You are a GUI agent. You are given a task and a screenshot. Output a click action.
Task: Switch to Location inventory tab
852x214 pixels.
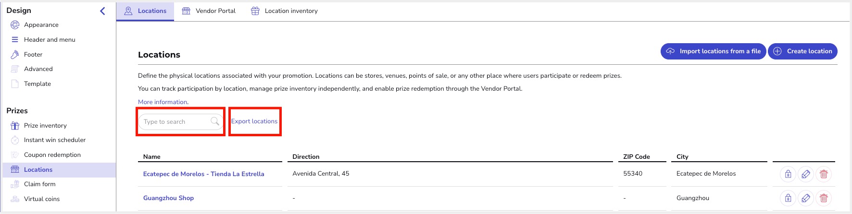284,11
